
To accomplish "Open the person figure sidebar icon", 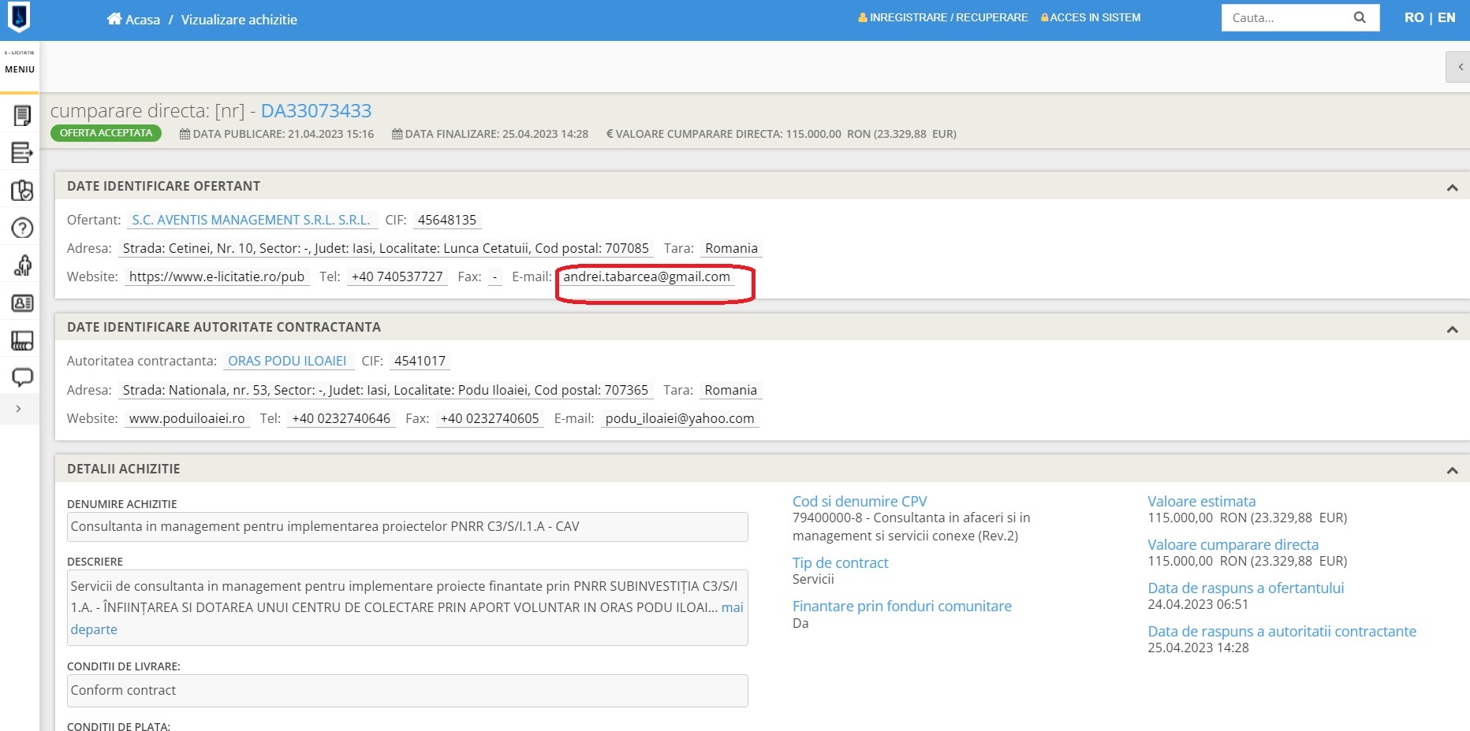I will point(22,265).
